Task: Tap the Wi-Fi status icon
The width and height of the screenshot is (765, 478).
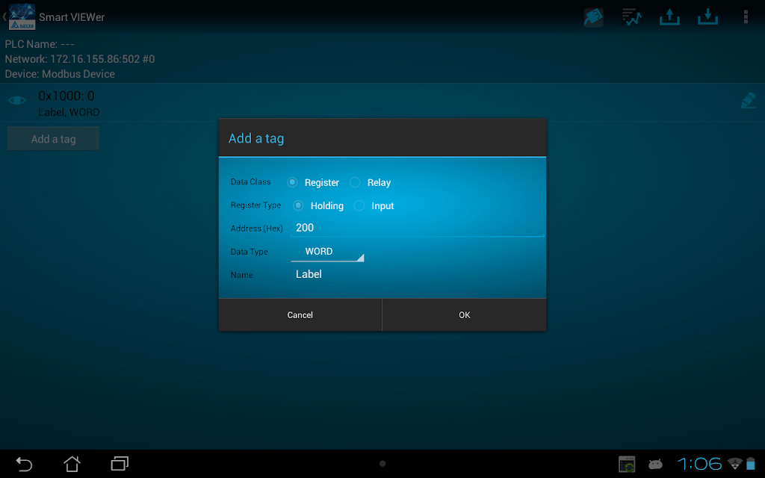Action: pyautogui.click(x=735, y=464)
